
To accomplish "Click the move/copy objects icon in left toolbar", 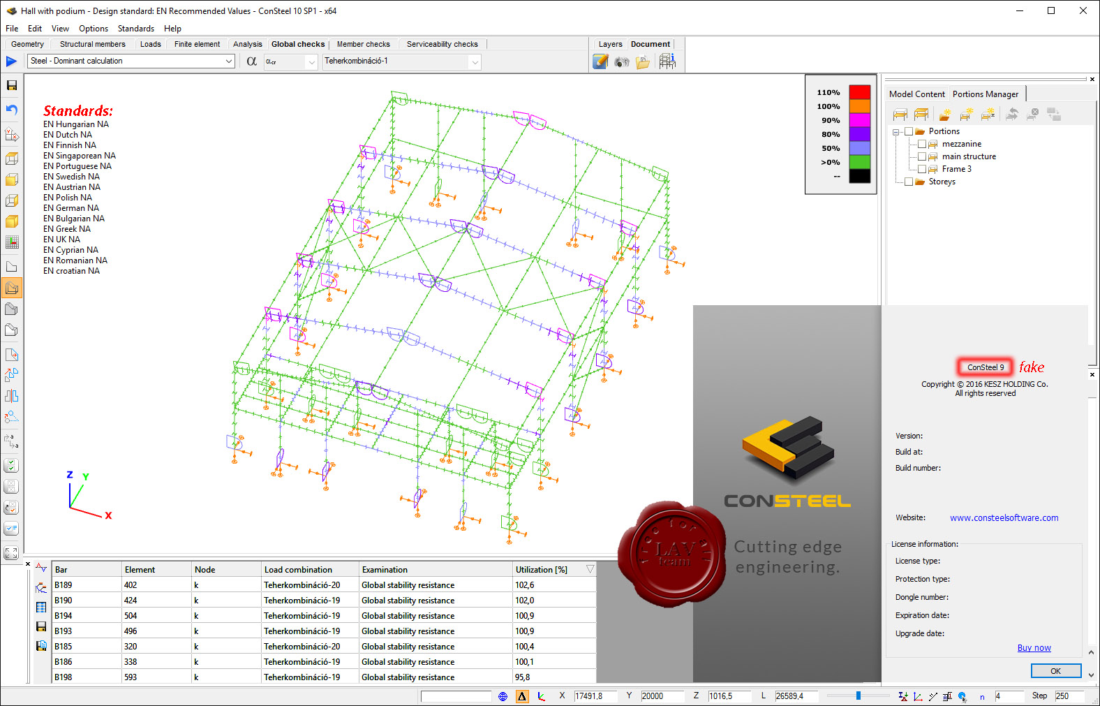I will pyautogui.click(x=12, y=375).
